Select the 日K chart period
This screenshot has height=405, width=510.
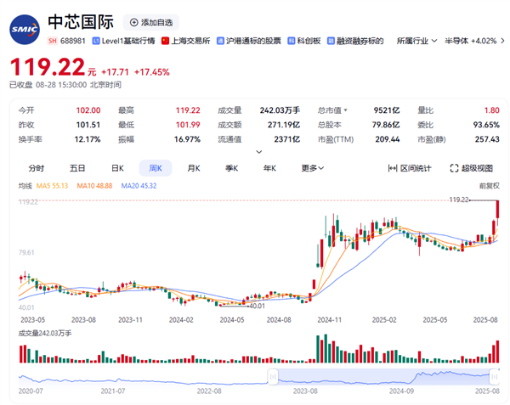117,168
